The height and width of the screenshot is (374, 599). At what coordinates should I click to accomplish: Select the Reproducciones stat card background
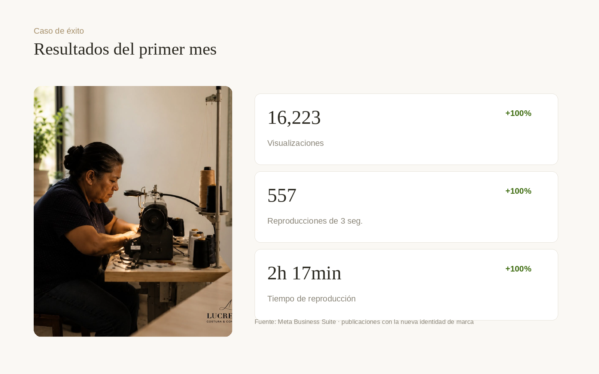click(x=406, y=207)
